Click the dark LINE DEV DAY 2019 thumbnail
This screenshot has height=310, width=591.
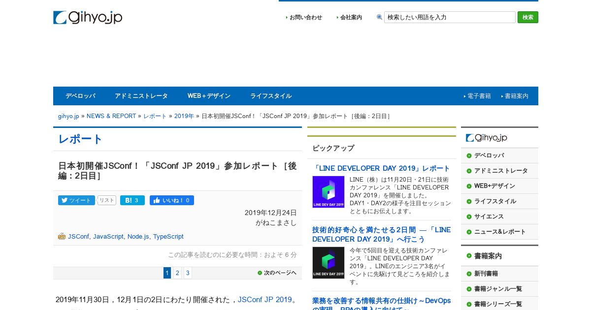click(328, 263)
